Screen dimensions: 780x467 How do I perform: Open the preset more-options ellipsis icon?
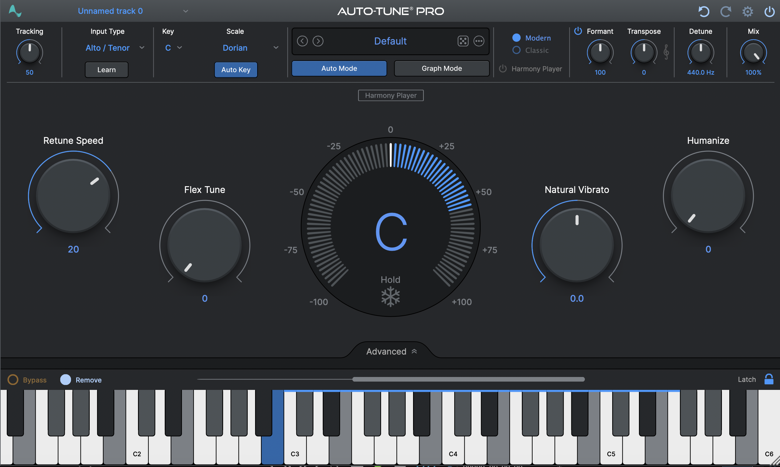(x=479, y=41)
